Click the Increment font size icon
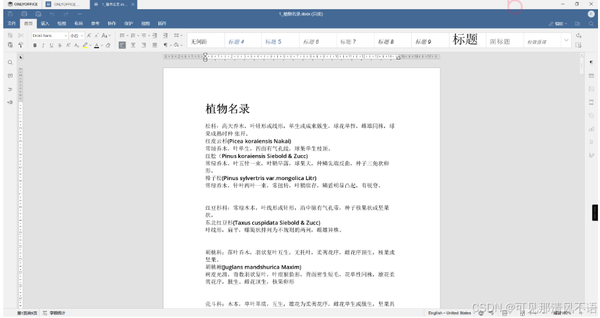The image size is (600, 318). pos(88,35)
